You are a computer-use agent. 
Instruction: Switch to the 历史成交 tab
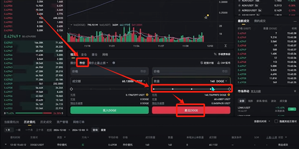click(x=46, y=122)
